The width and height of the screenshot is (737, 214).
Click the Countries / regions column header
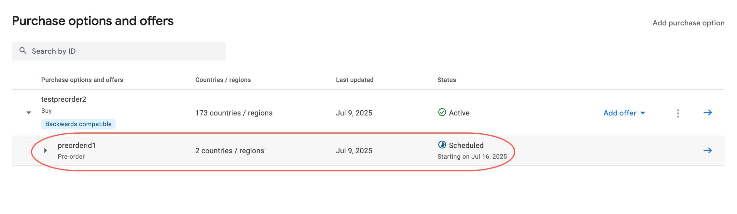tap(223, 80)
